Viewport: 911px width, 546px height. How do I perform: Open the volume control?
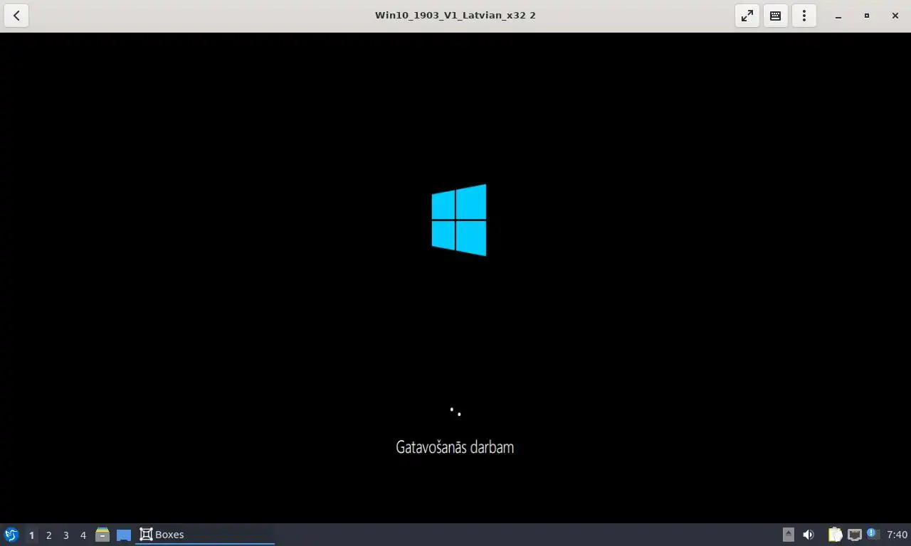tap(809, 535)
